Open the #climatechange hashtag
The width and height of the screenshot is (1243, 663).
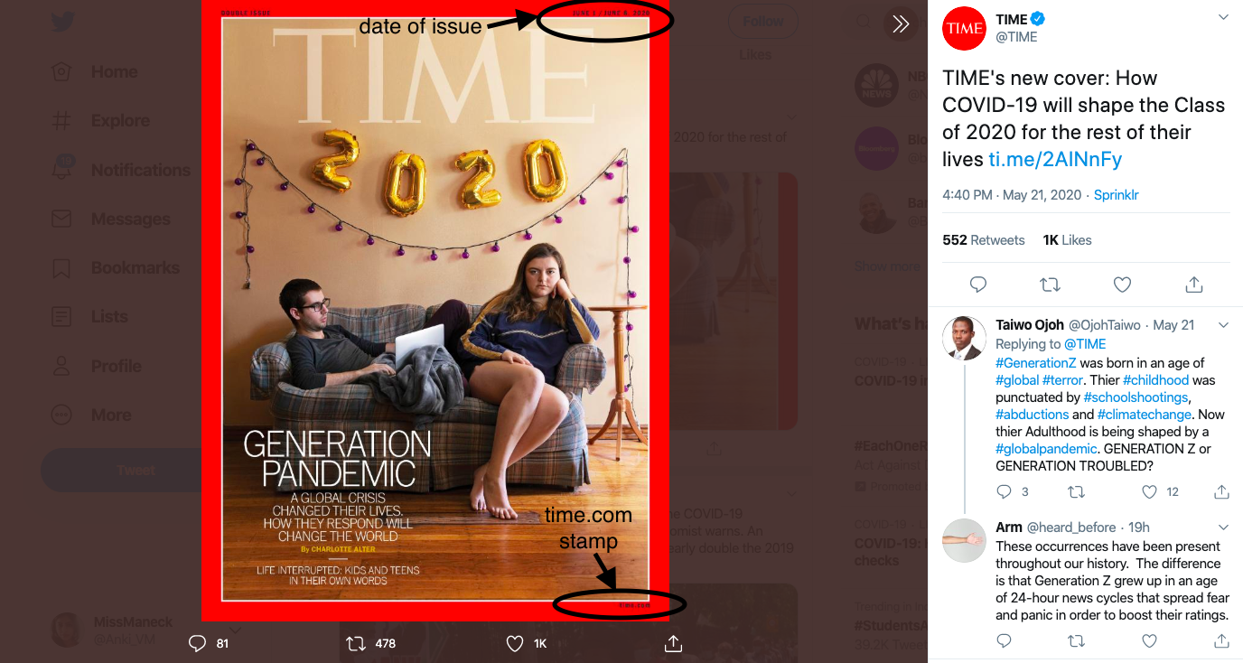coord(1145,415)
